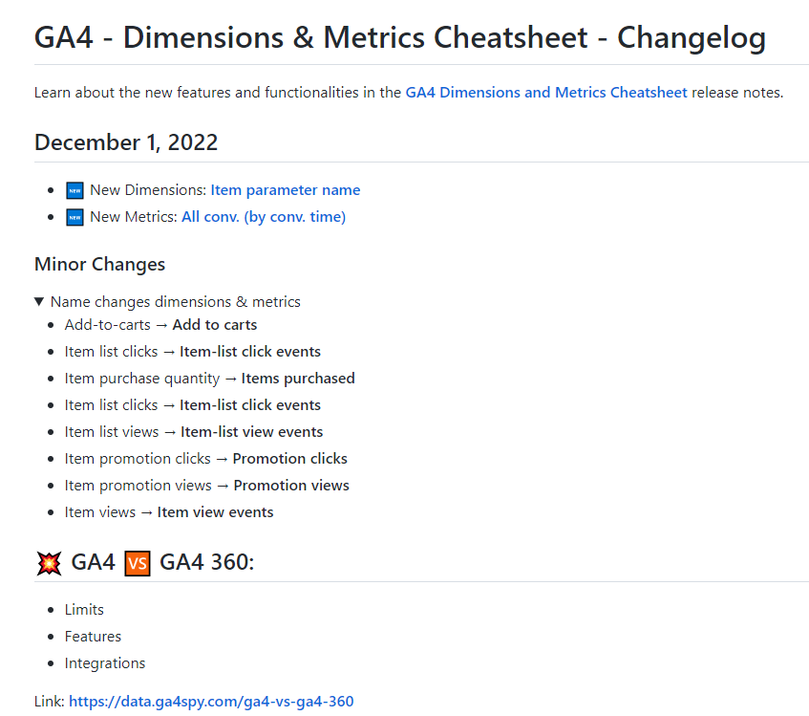
Task: Click the Item purchase quantity → Items purchased line
Action: [x=209, y=379]
